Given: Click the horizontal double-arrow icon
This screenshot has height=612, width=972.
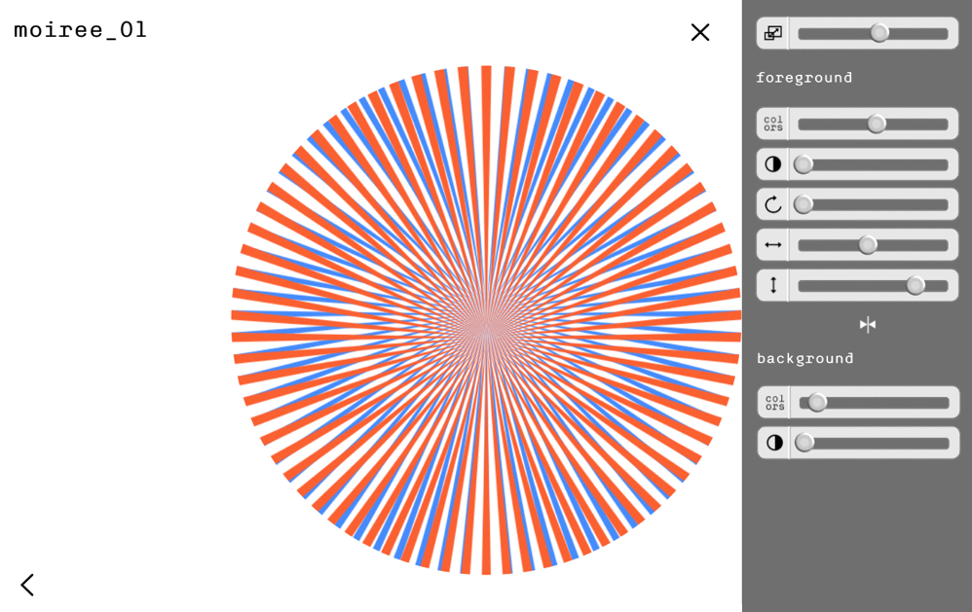Looking at the screenshot, I should 773,245.
